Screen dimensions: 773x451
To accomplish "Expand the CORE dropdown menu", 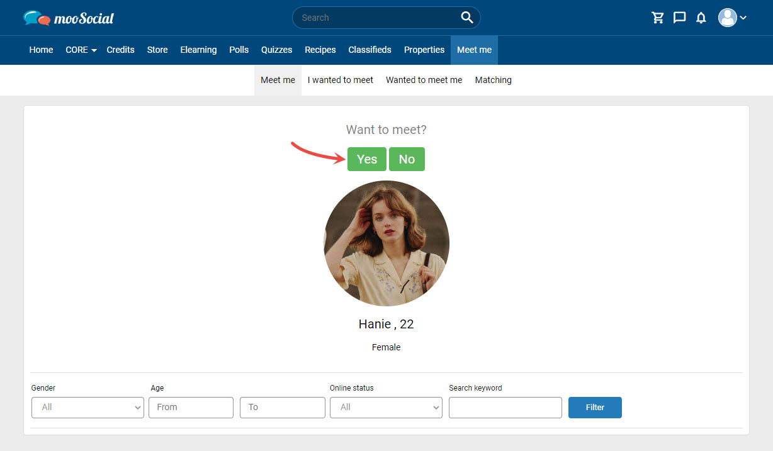I will tap(81, 50).
